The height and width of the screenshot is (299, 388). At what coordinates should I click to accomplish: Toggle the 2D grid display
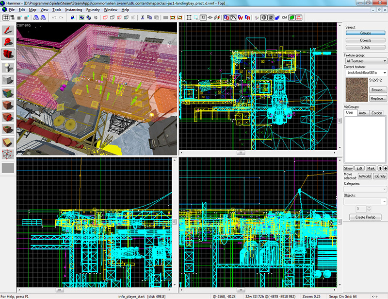pos(6,18)
